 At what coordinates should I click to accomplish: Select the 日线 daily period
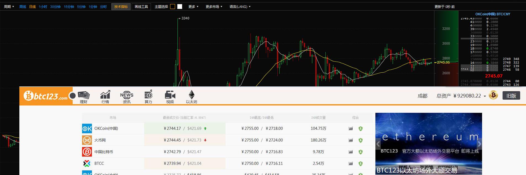[33, 7]
